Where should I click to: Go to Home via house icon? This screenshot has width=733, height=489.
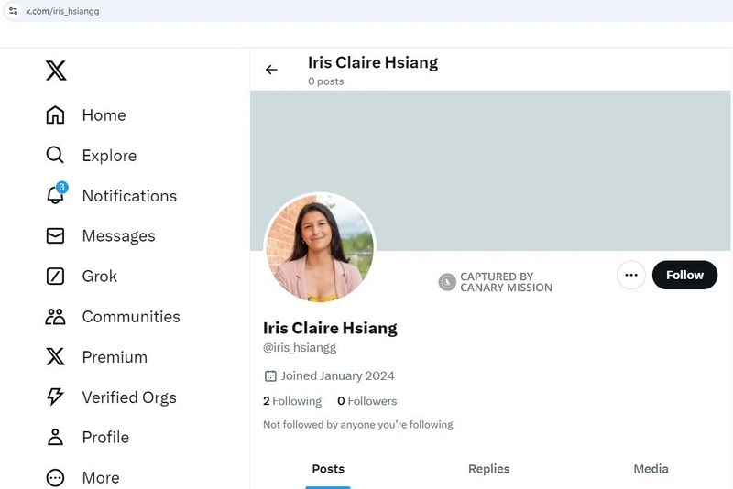point(55,115)
